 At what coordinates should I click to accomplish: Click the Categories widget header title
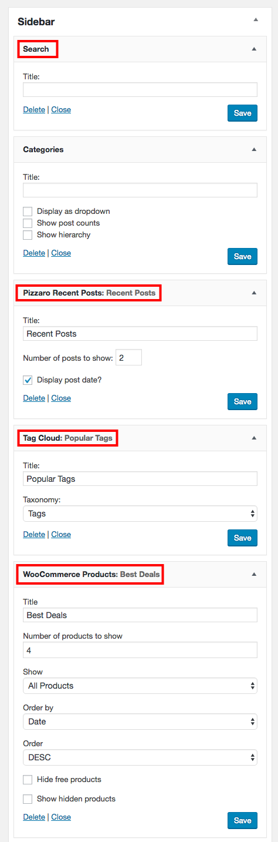pyautogui.click(x=43, y=149)
